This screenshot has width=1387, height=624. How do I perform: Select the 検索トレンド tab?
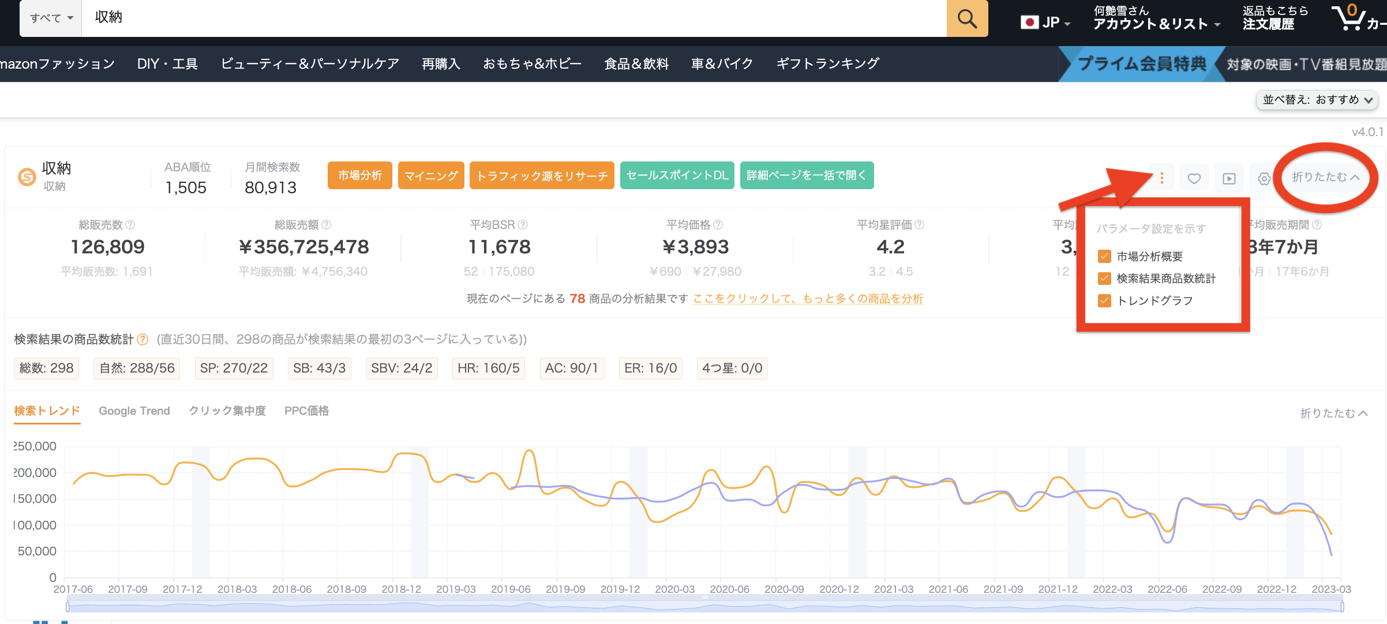point(47,411)
